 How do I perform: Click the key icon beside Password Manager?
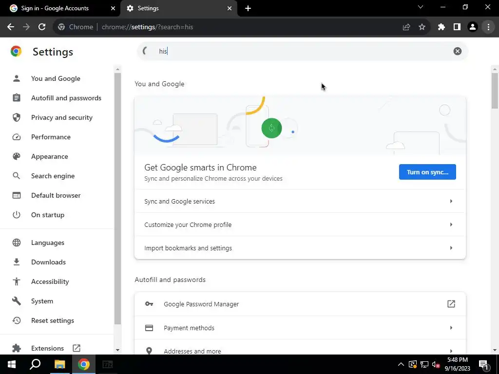coord(149,304)
